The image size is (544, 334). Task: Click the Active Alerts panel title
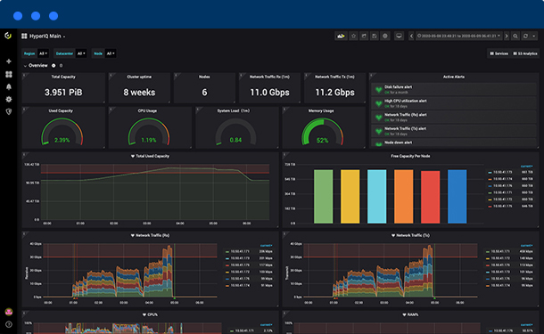pyautogui.click(x=453, y=77)
